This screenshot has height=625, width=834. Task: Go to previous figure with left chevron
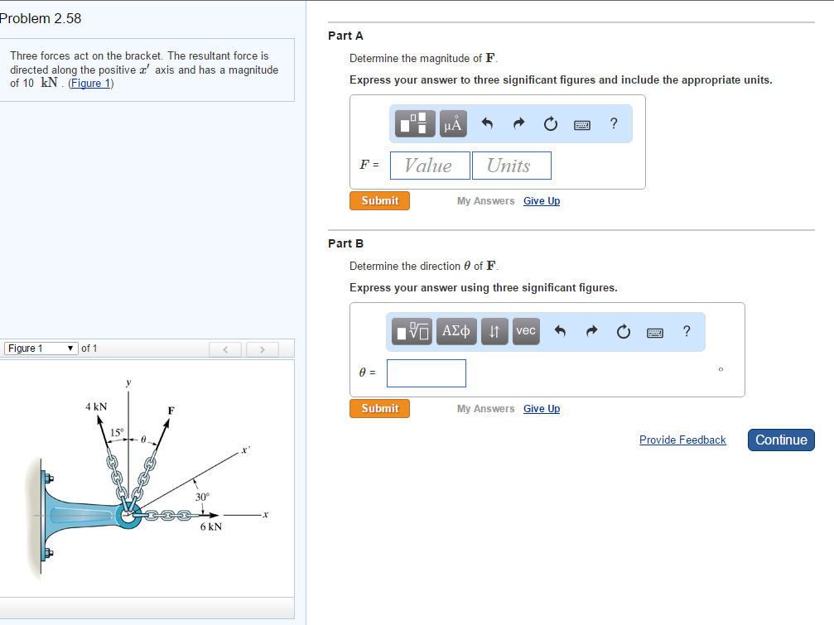pyautogui.click(x=225, y=349)
